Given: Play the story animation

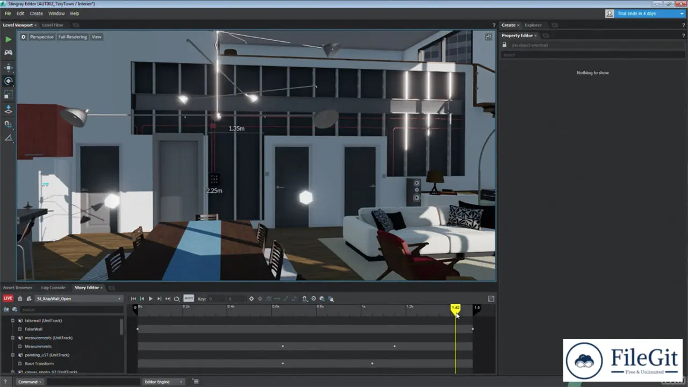Looking at the screenshot, I should point(150,299).
